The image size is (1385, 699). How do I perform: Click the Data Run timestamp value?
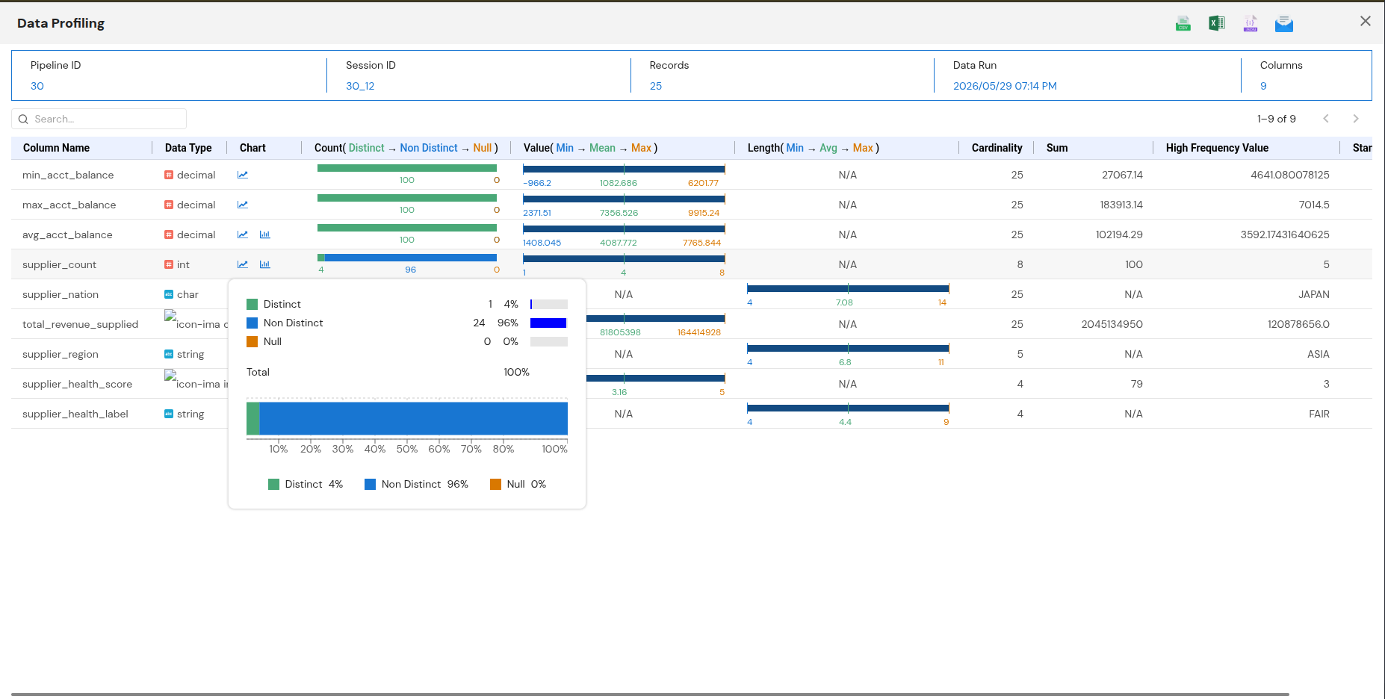[x=1005, y=86]
